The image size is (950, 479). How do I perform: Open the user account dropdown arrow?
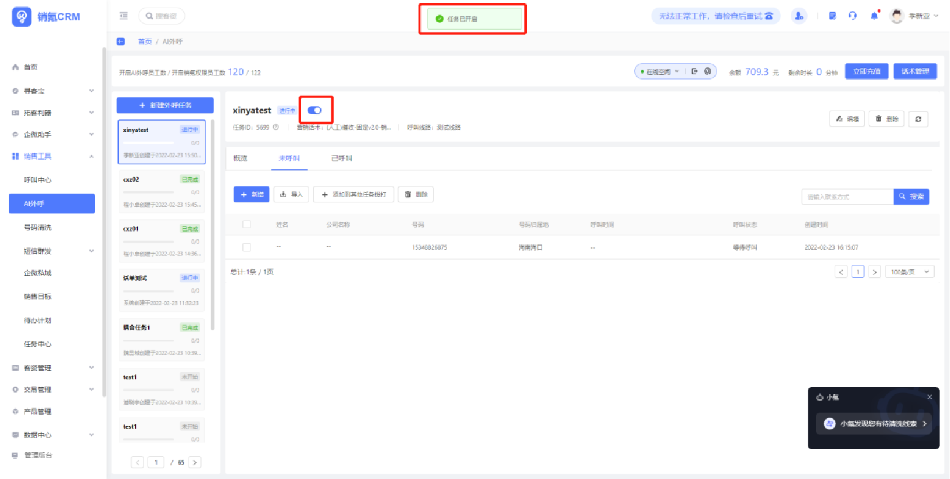click(936, 16)
